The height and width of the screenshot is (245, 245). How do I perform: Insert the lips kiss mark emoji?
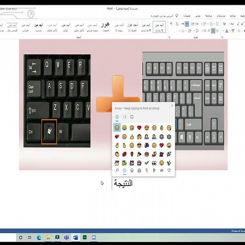[x=124, y=154]
